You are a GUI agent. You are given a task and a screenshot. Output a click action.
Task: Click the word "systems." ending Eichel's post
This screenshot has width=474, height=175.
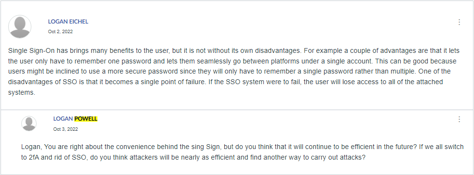click(22, 92)
